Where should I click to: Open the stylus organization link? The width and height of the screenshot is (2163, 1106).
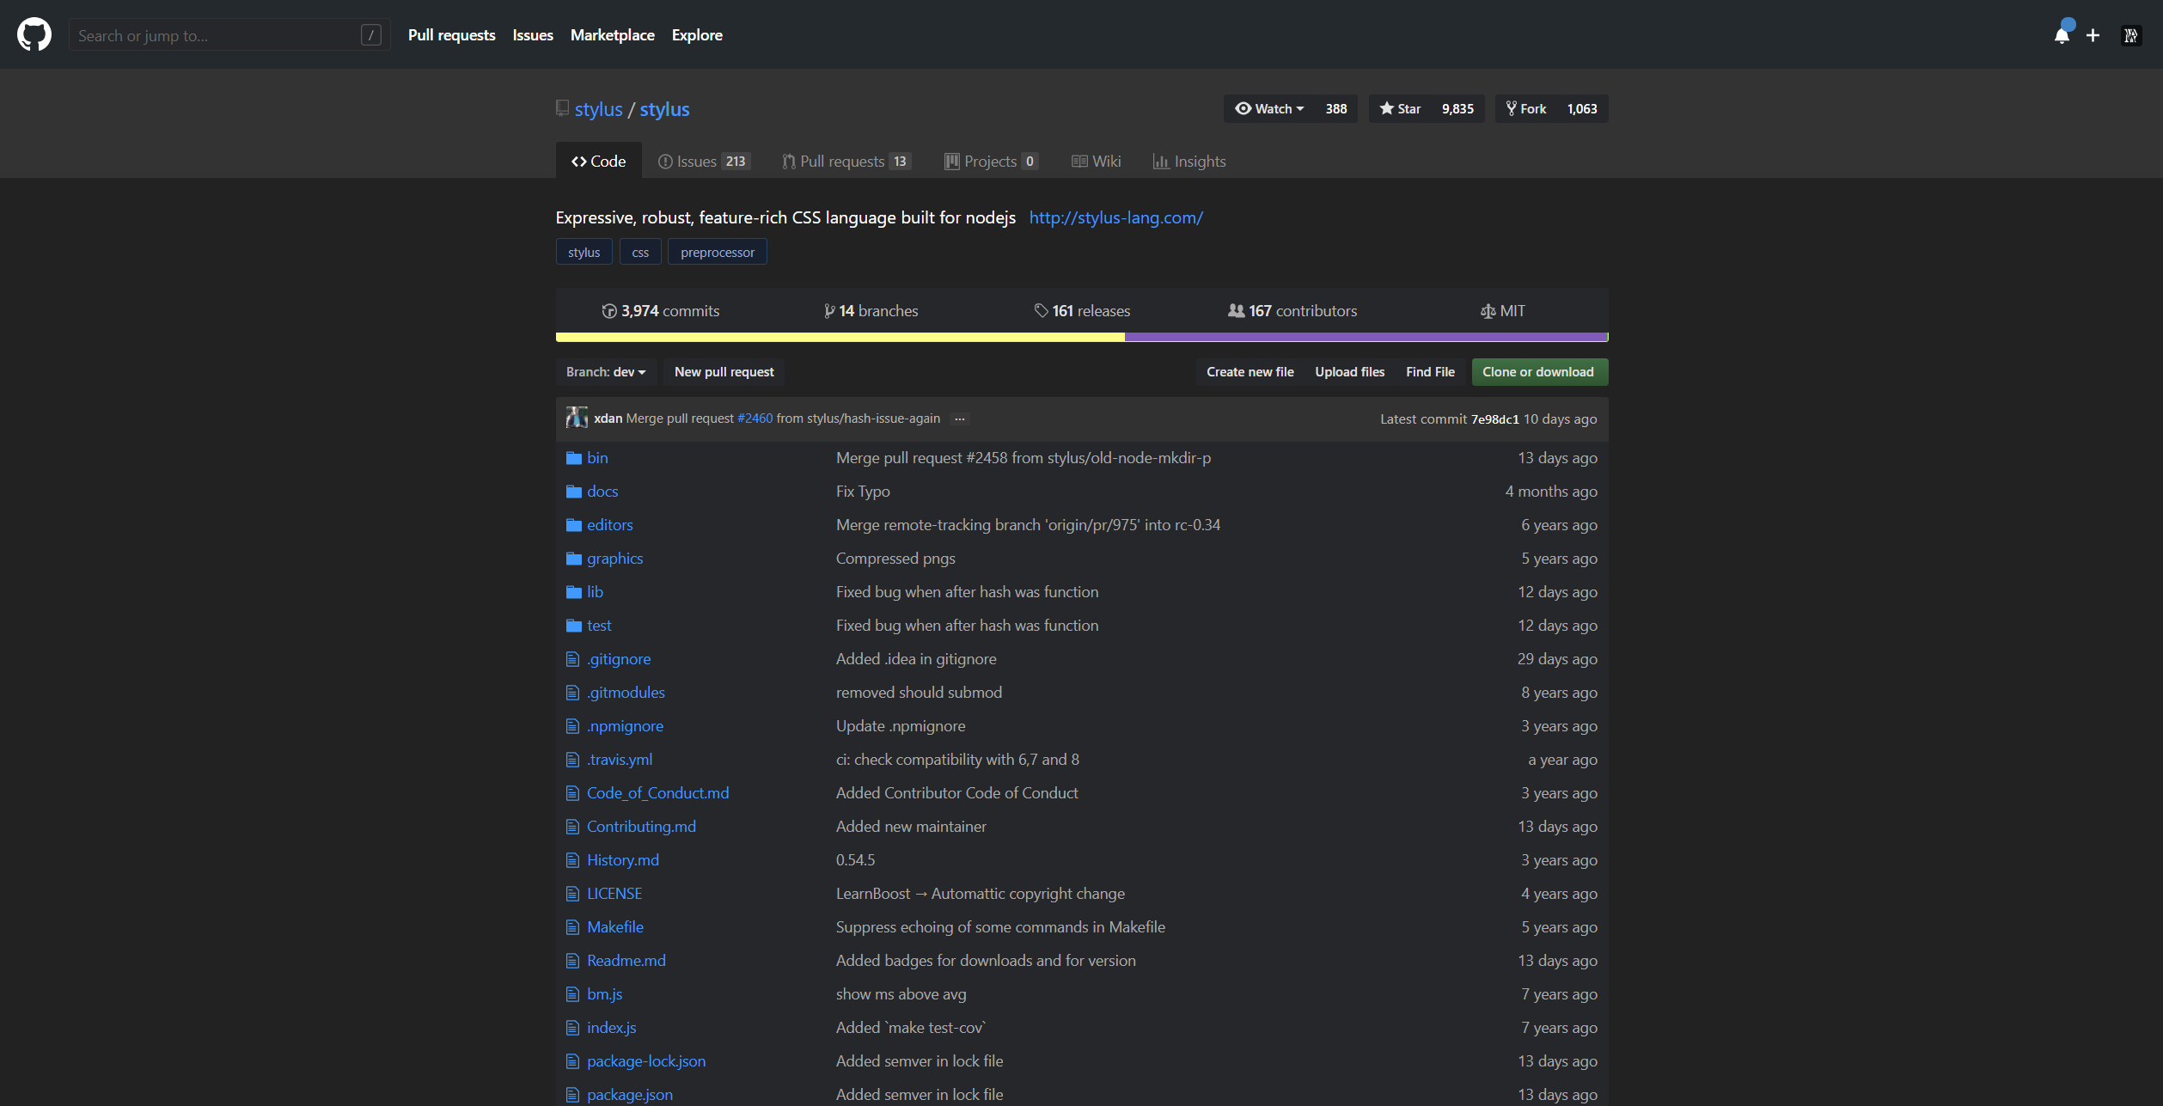click(599, 109)
